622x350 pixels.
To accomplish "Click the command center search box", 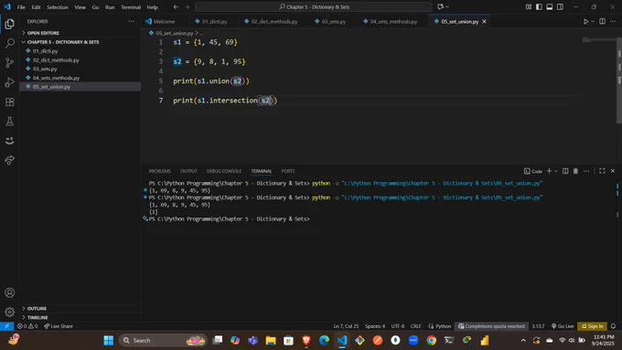I will [x=314, y=6].
